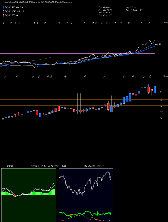
Task: Click the 57 price axis label
Action: coord(161,112)
